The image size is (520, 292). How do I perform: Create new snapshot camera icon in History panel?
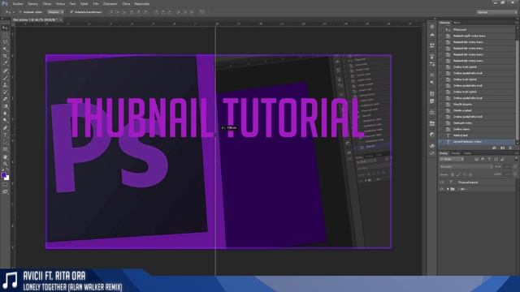(502, 148)
